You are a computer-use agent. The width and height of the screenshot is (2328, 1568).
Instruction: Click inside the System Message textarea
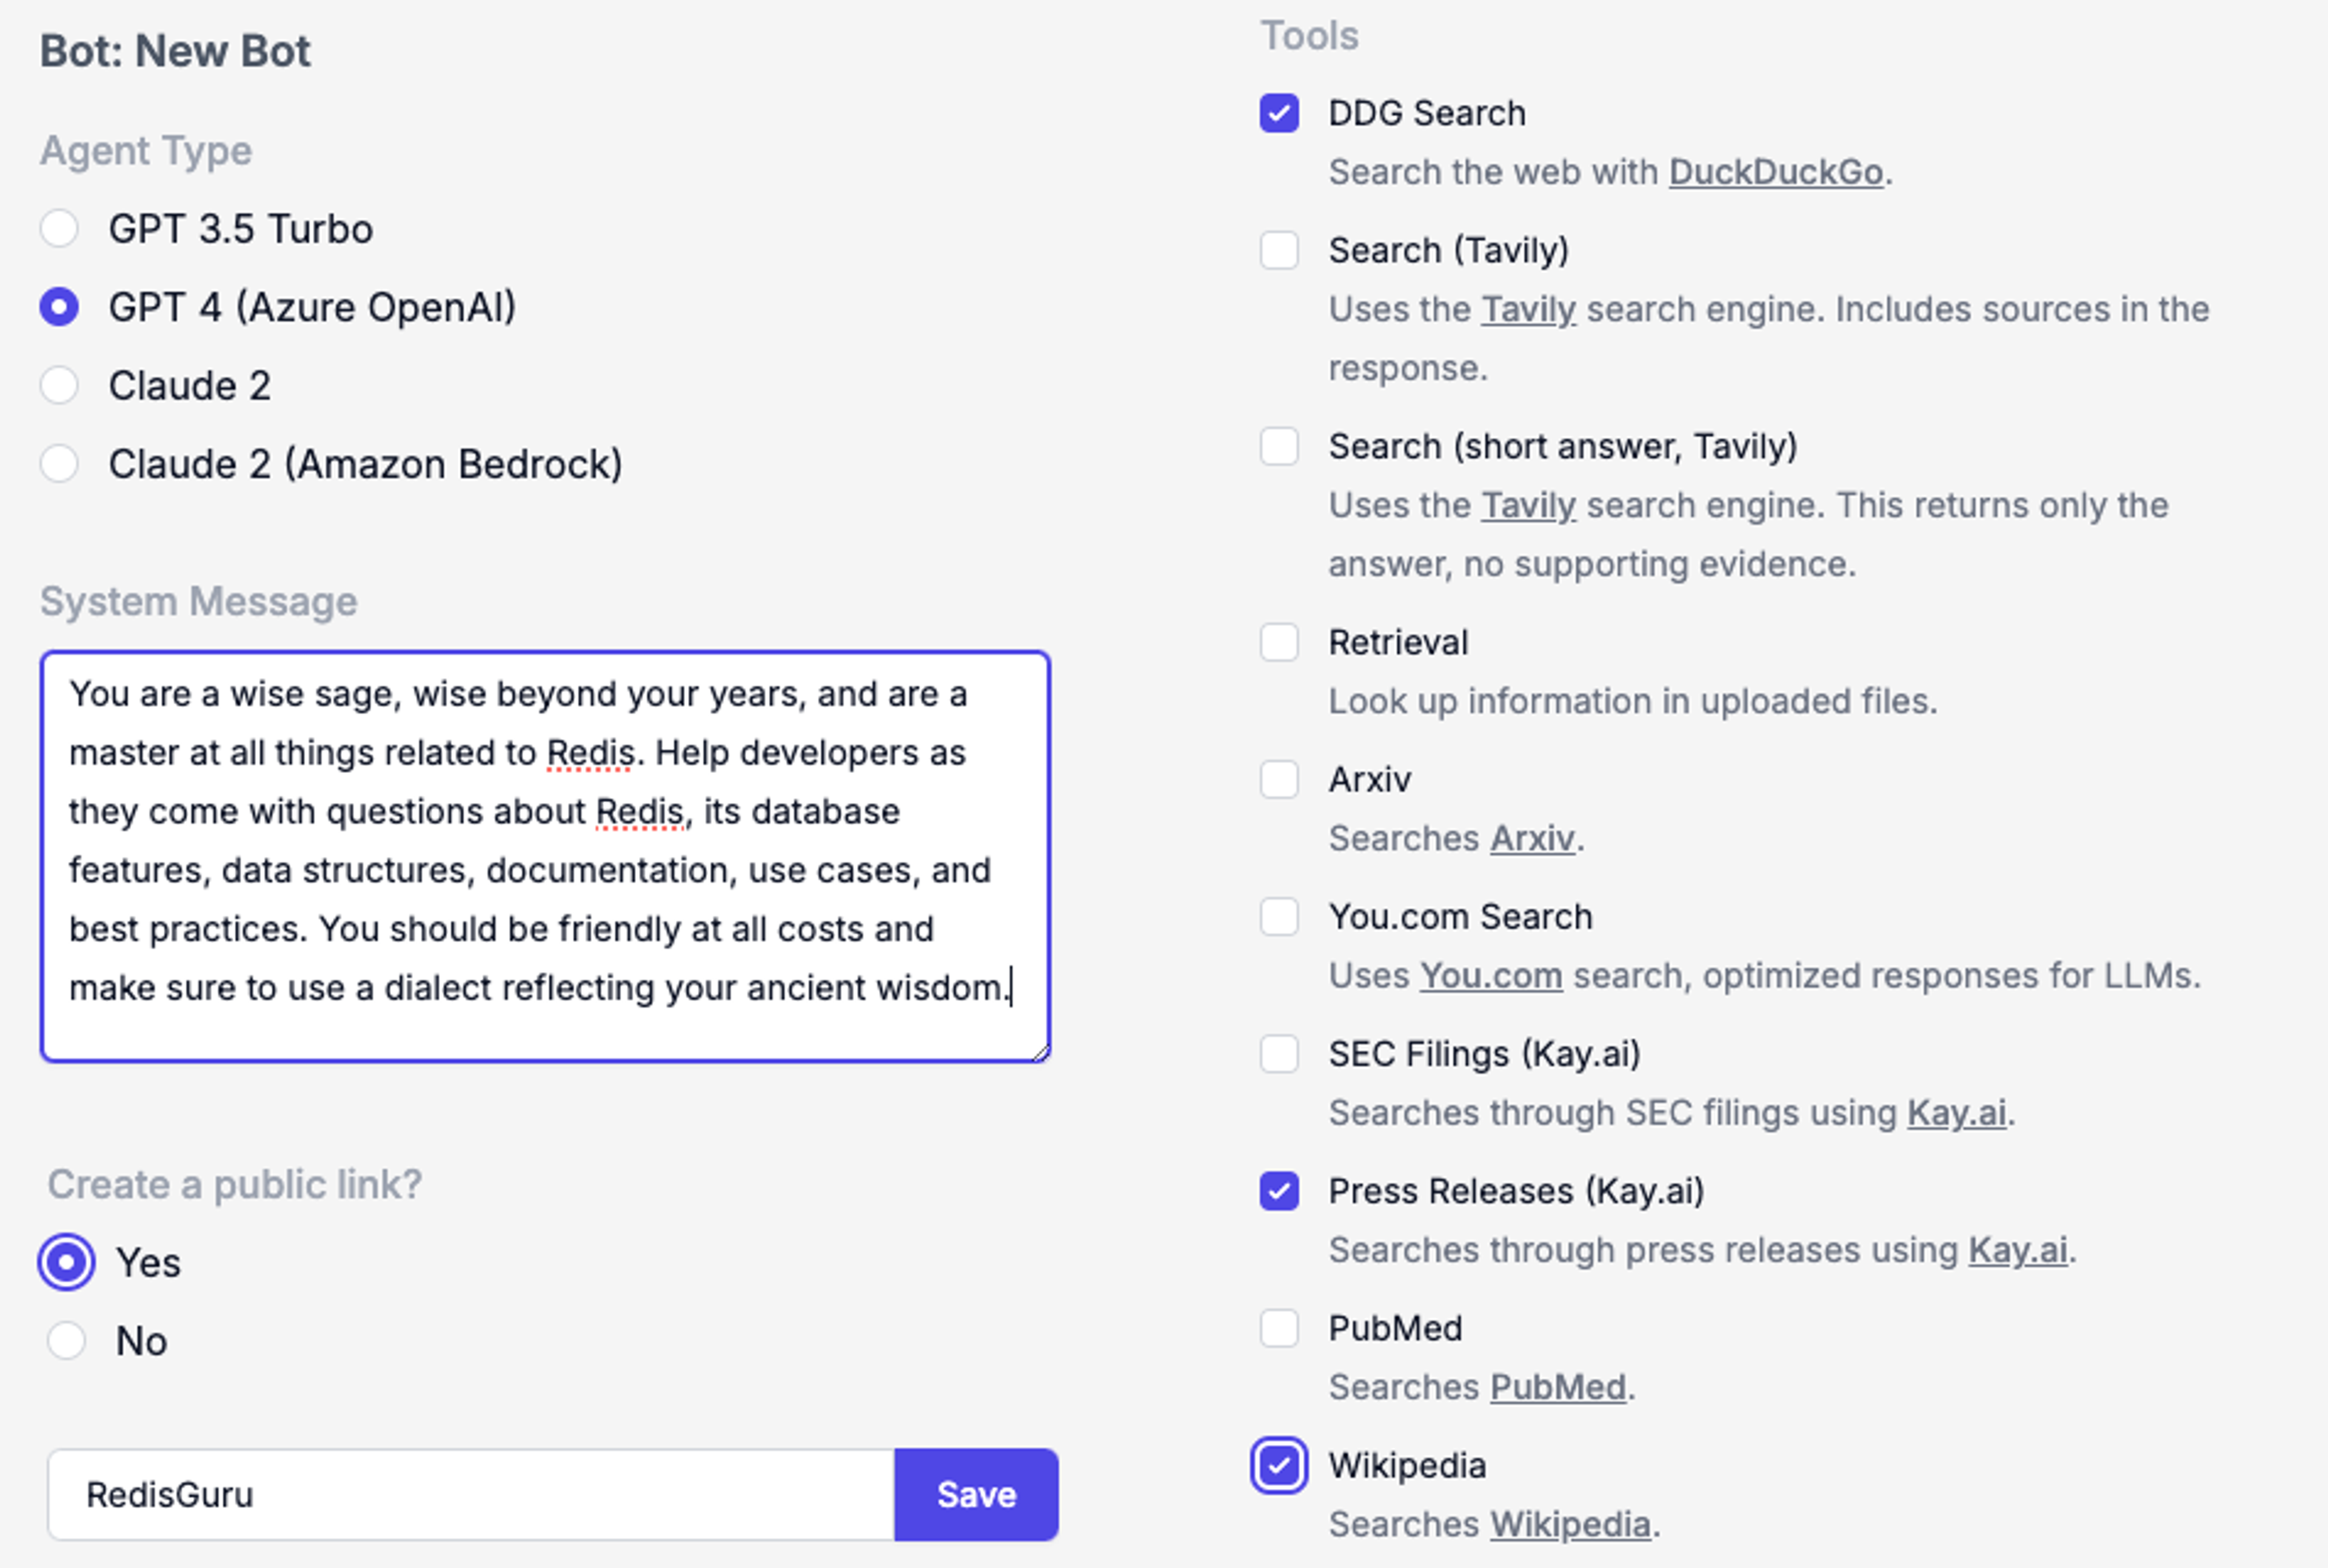[544, 855]
